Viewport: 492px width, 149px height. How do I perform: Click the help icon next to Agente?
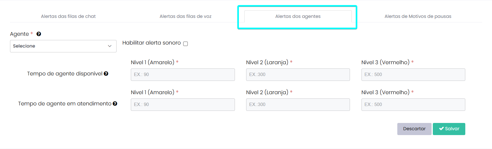pos(39,34)
